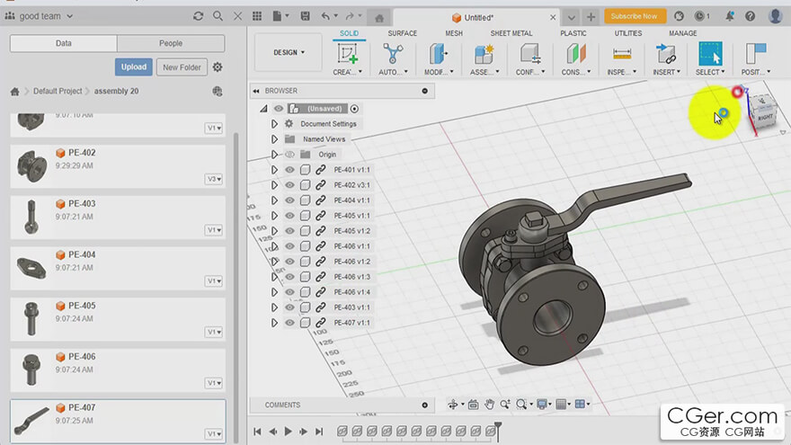791x445 pixels.
Task: Open the Insert Derive tool
Action: tap(666, 54)
